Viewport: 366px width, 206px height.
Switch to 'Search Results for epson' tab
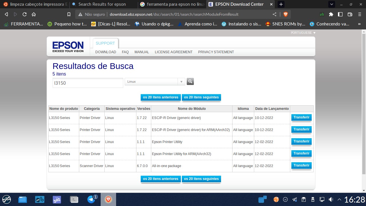coord(104,4)
